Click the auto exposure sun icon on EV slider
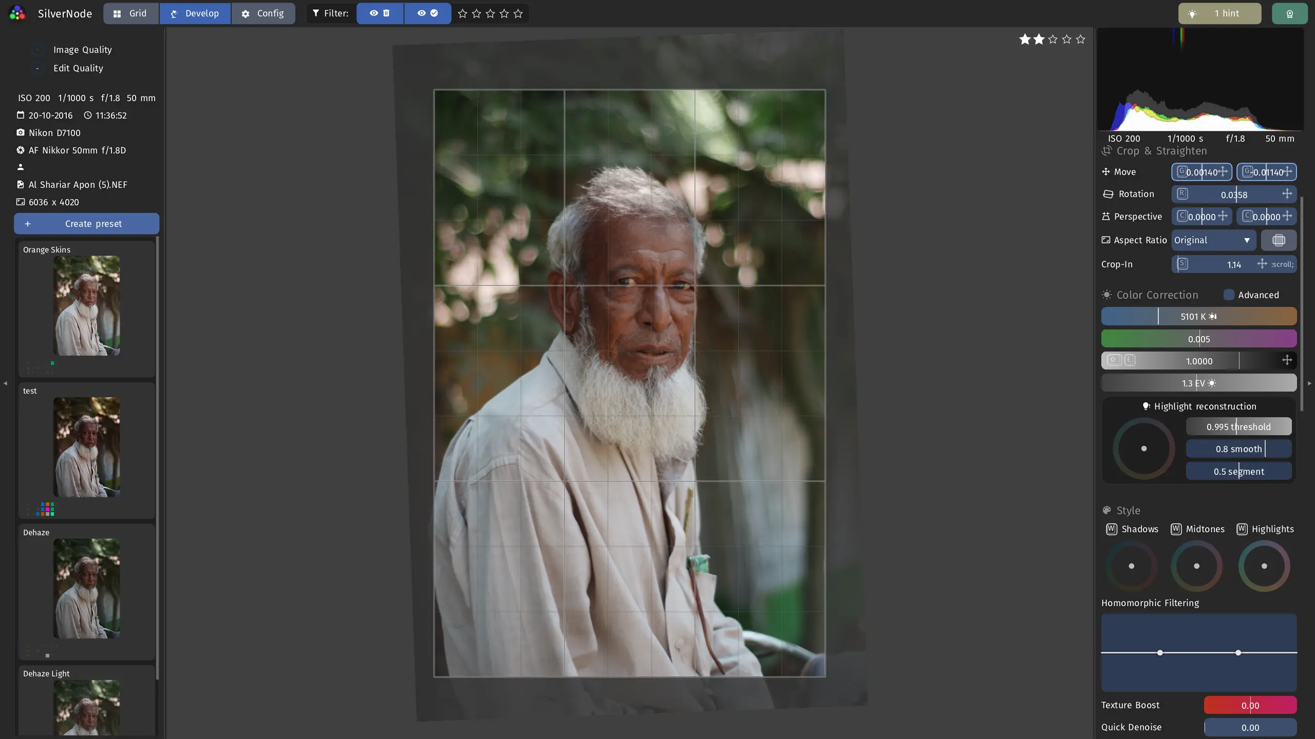Viewport: 1315px width, 739px height. pos(1212,383)
